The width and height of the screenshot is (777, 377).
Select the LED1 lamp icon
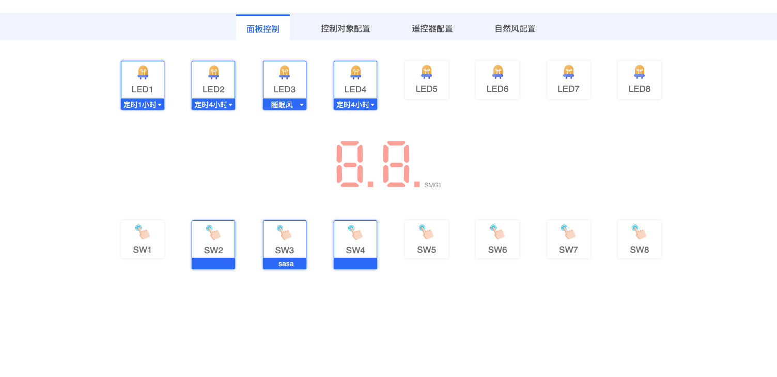[x=143, y=72]
